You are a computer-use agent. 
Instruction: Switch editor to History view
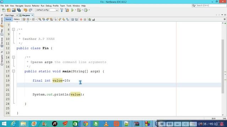[x=17, y=19]
